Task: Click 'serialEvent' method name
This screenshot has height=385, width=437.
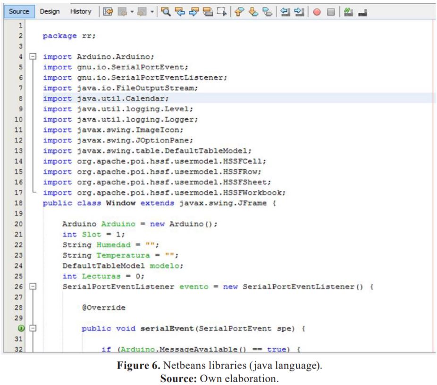Action: point(167,329)
